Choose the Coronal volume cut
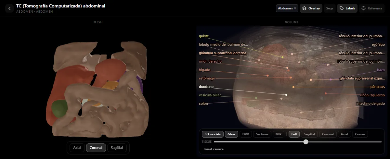This screenshot has height=159, width=390. click(x=328, y=134)
